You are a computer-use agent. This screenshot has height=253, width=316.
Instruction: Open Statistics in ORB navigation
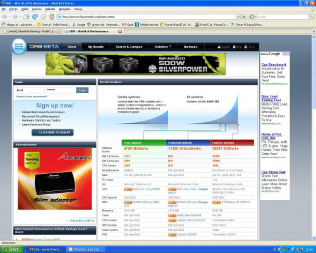click(x=163, y=47)
